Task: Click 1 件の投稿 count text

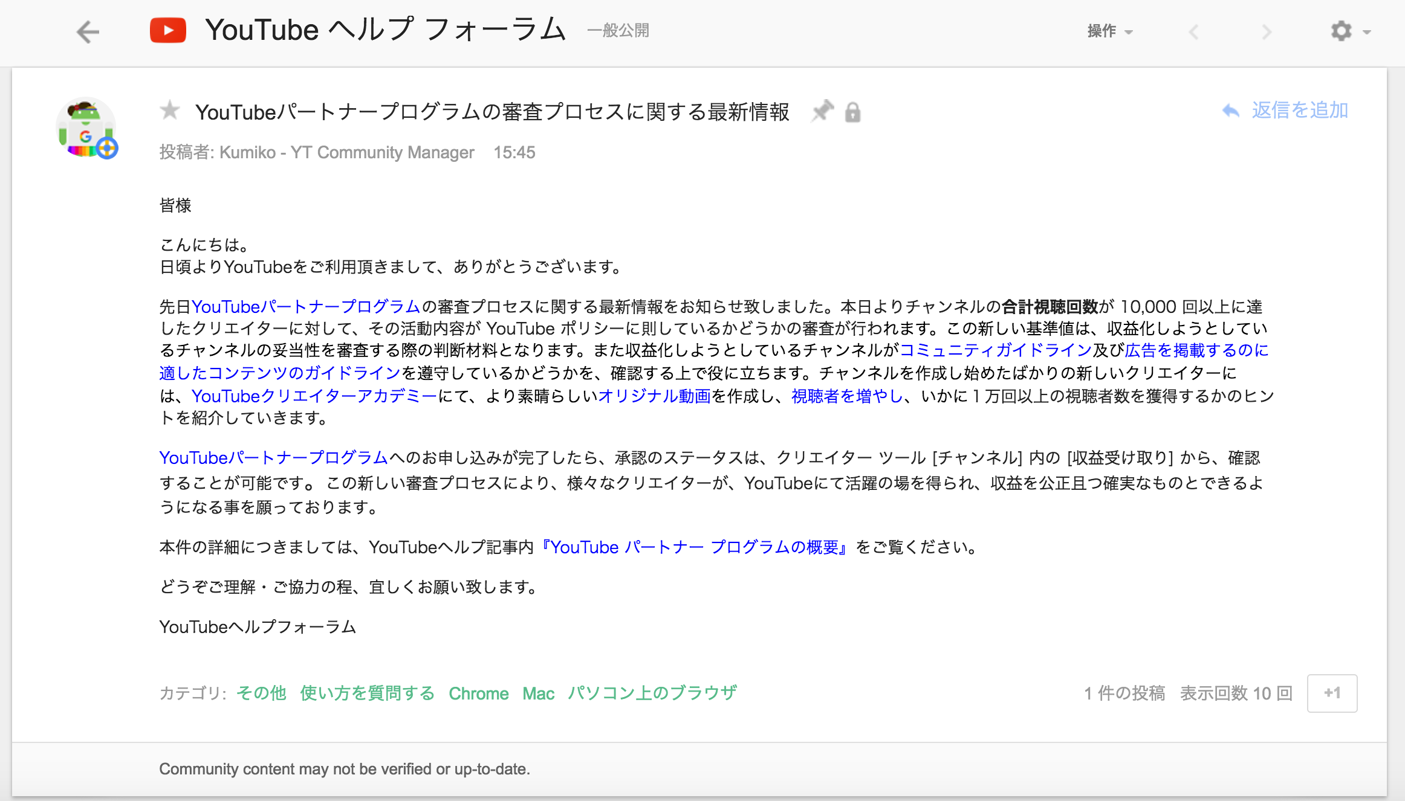Action: point(1124,693)
